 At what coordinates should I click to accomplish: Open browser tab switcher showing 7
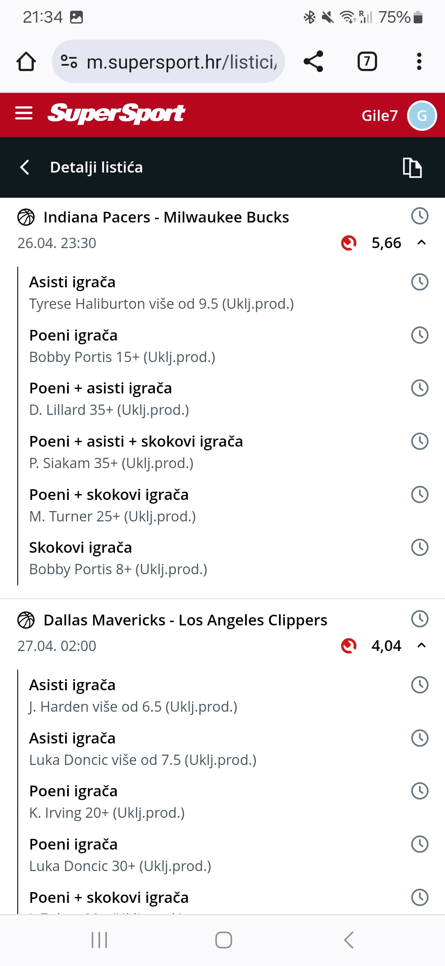pos(367,62)
